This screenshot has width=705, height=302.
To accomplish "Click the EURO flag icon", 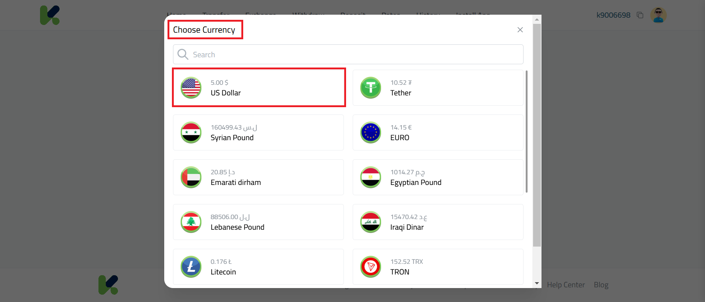I will point(370,132).
